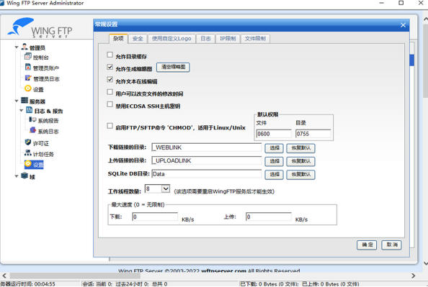The image size is (428, 287).
Task: Click 恢复默认 button for 下载链接的目录
Action: 300,148
